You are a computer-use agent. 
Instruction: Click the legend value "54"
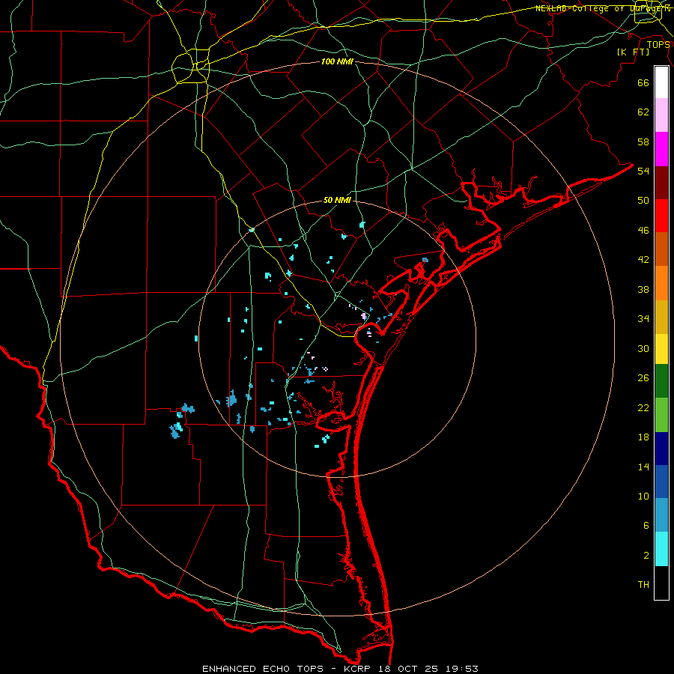[643, 171]
